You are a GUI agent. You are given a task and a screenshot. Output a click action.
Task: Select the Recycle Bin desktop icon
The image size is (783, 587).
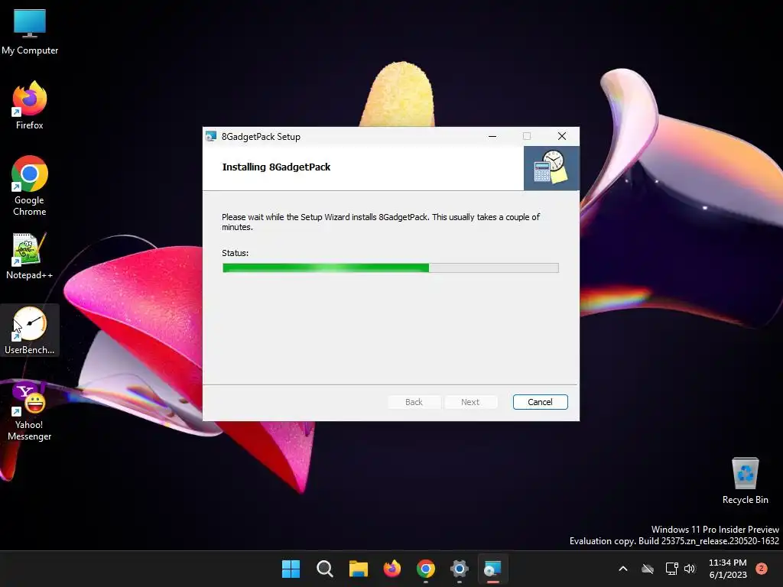(x=745, y=481)
